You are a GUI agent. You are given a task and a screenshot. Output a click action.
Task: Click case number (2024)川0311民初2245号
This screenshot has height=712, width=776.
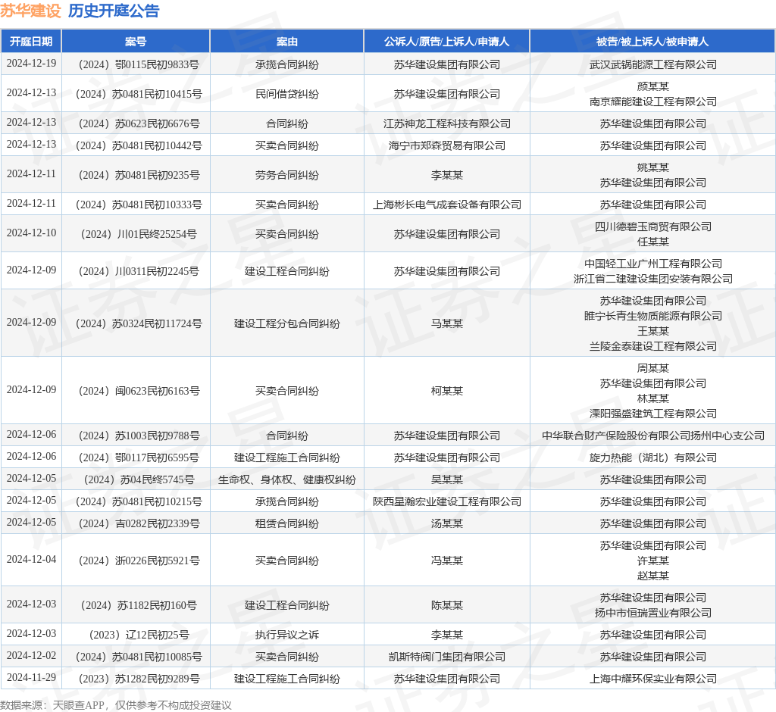pyautogui.click(x=139, y=271)
